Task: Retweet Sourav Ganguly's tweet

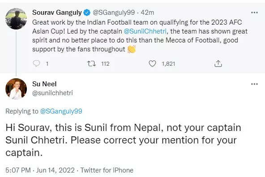Action: 91,63
